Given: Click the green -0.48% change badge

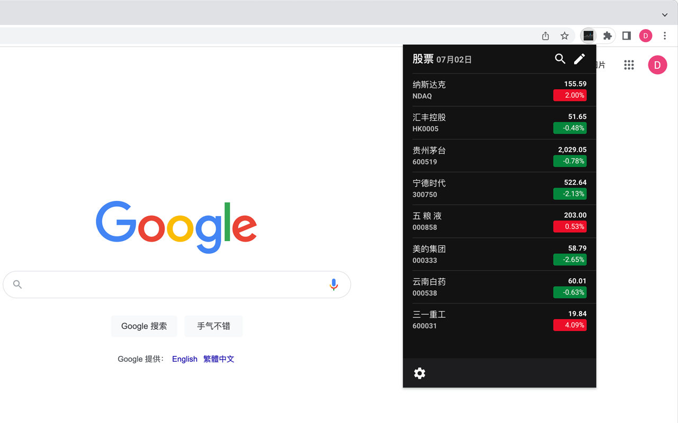Looking at the screenshot, I should (570, 128).
